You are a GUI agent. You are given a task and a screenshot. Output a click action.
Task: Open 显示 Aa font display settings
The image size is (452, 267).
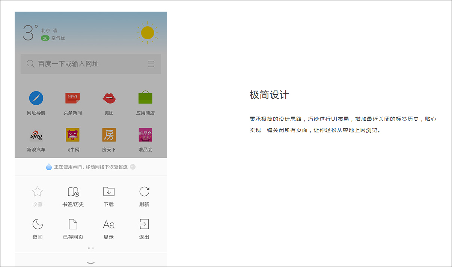point(109,224)
